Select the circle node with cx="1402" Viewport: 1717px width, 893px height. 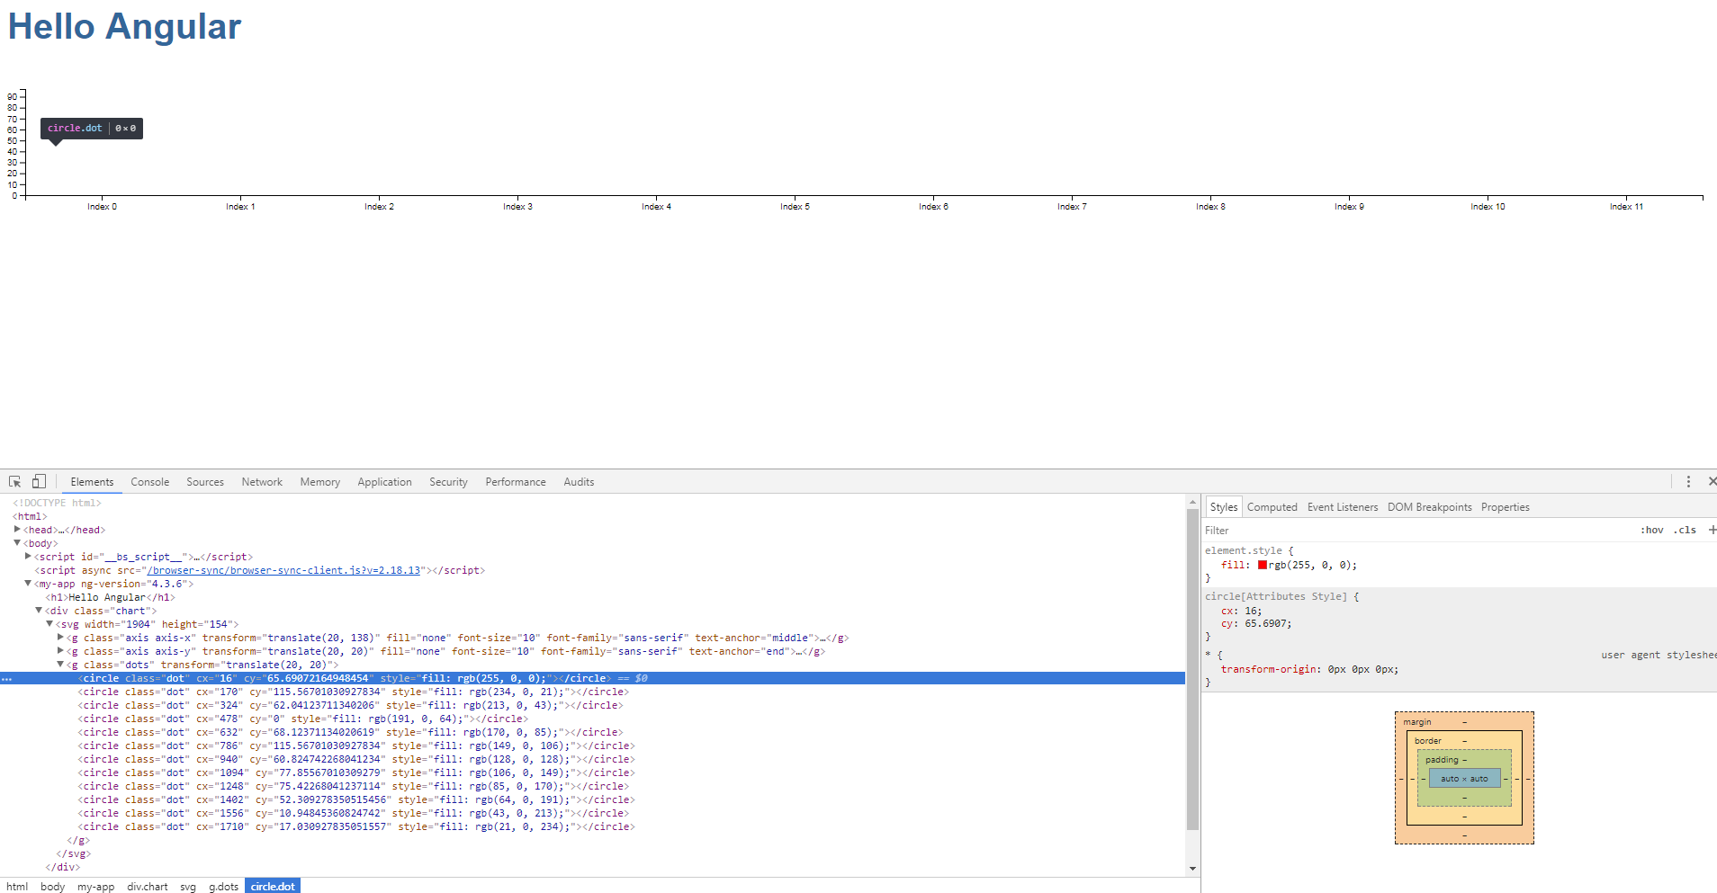(x=356, y=799)
